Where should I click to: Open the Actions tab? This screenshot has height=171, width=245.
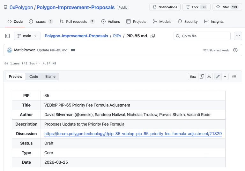[x=111, y=22]
